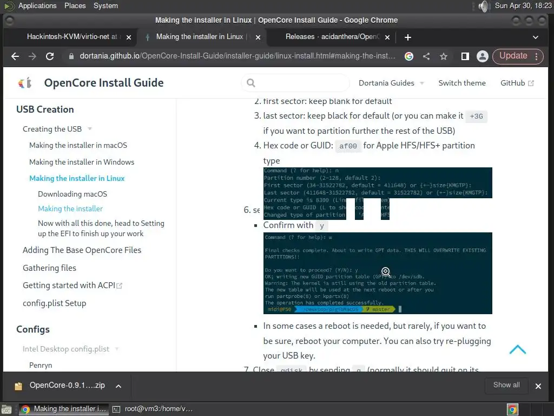Open Now with all this done sidebar link

click(101, 228)
